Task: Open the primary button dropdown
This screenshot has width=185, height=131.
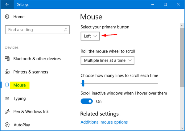Action: 90,36
